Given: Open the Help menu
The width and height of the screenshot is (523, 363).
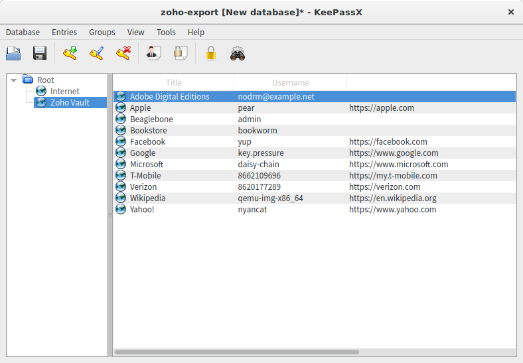Looking at the screenshot, I should pos(196,33).
